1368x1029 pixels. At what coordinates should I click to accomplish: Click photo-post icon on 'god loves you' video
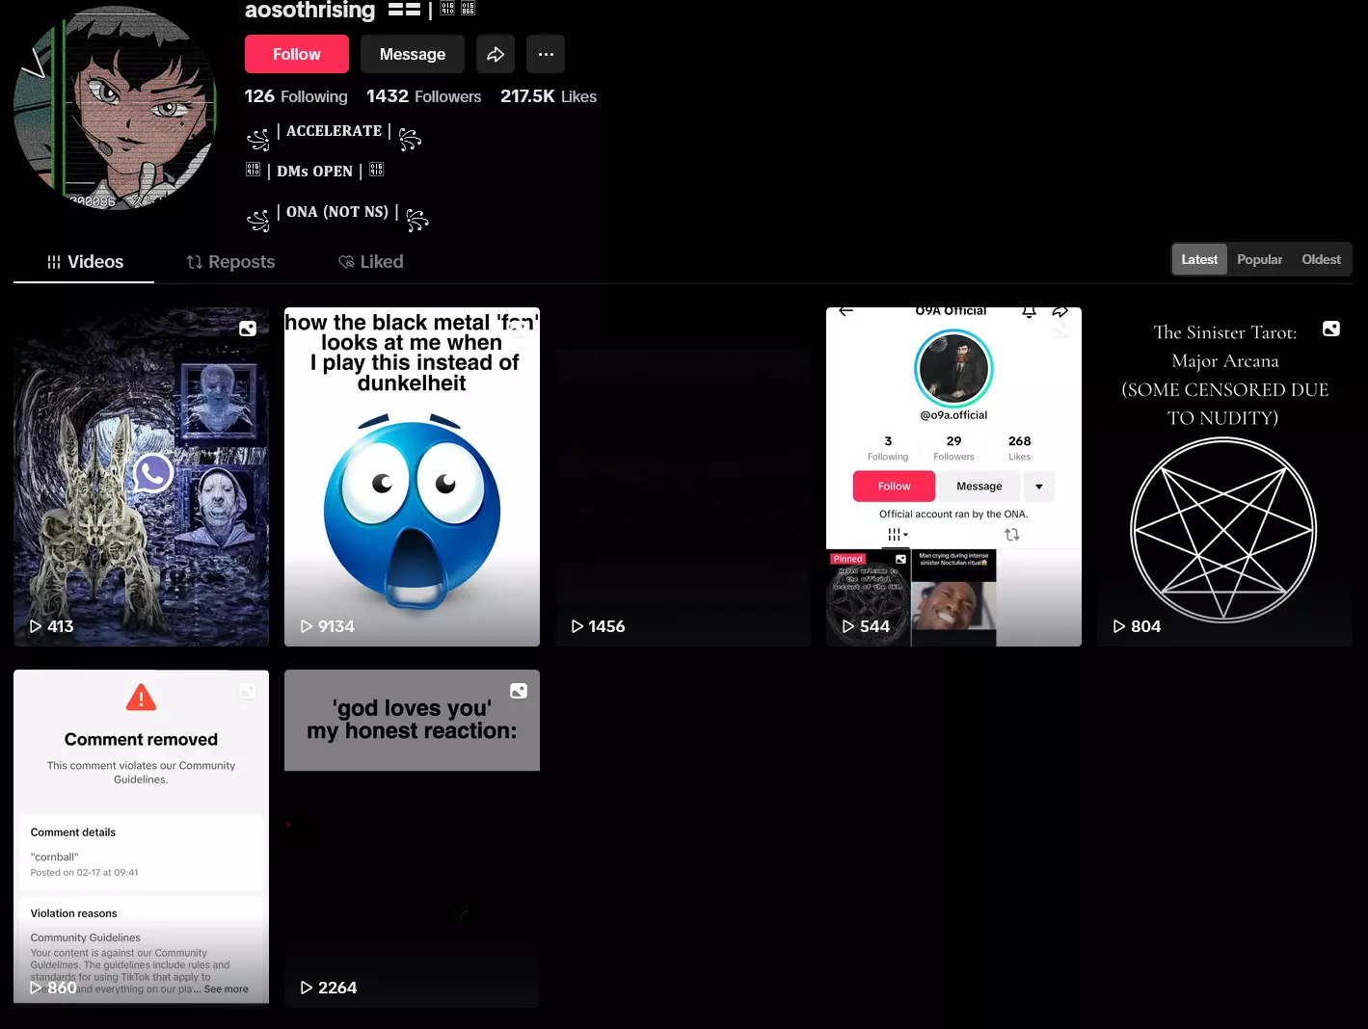pyautogui.click(x=519, y=691)
